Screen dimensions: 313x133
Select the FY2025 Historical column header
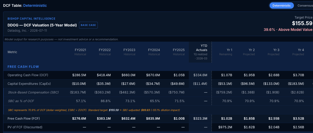pos(179,52)
